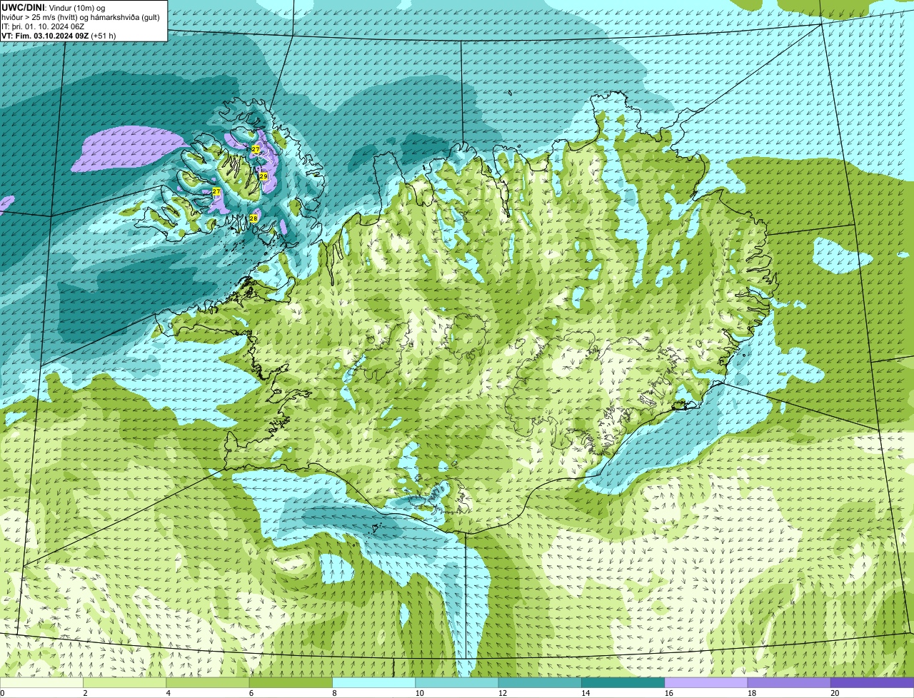Click the "IT: þri. 01. 10. 2024 06Z" line

(43, 26)
